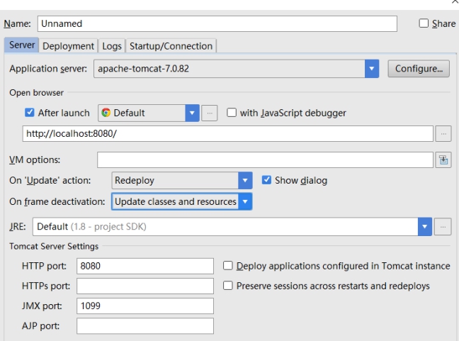
Task: Check Deploy applications configured in Tomcat instance
Action: [228, 267]
